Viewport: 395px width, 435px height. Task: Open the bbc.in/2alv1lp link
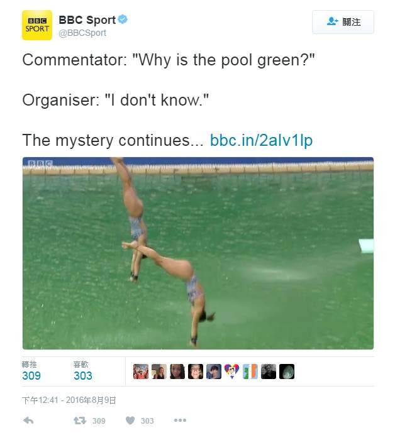tap(261, 140)
